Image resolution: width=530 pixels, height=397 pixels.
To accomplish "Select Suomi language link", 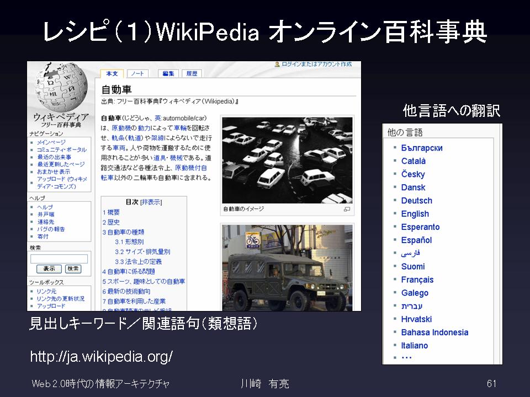I will click(x=413, y=266).
